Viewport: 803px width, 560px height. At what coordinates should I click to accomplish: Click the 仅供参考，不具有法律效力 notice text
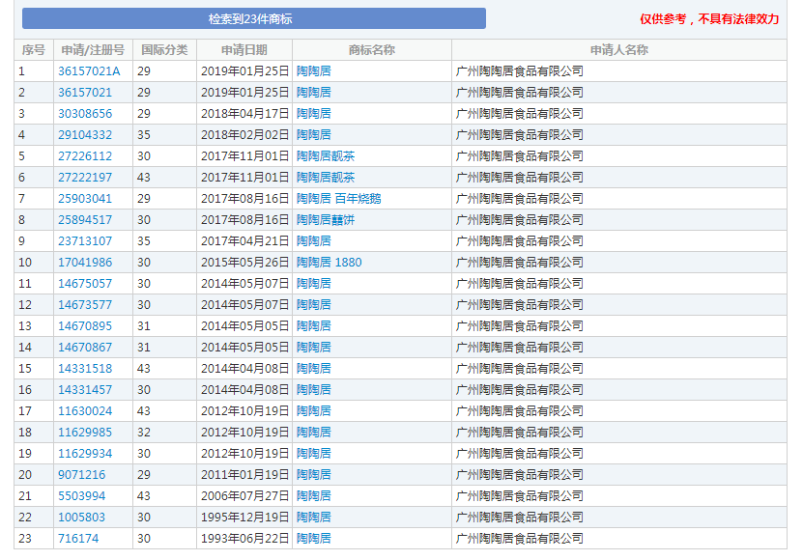709,19
